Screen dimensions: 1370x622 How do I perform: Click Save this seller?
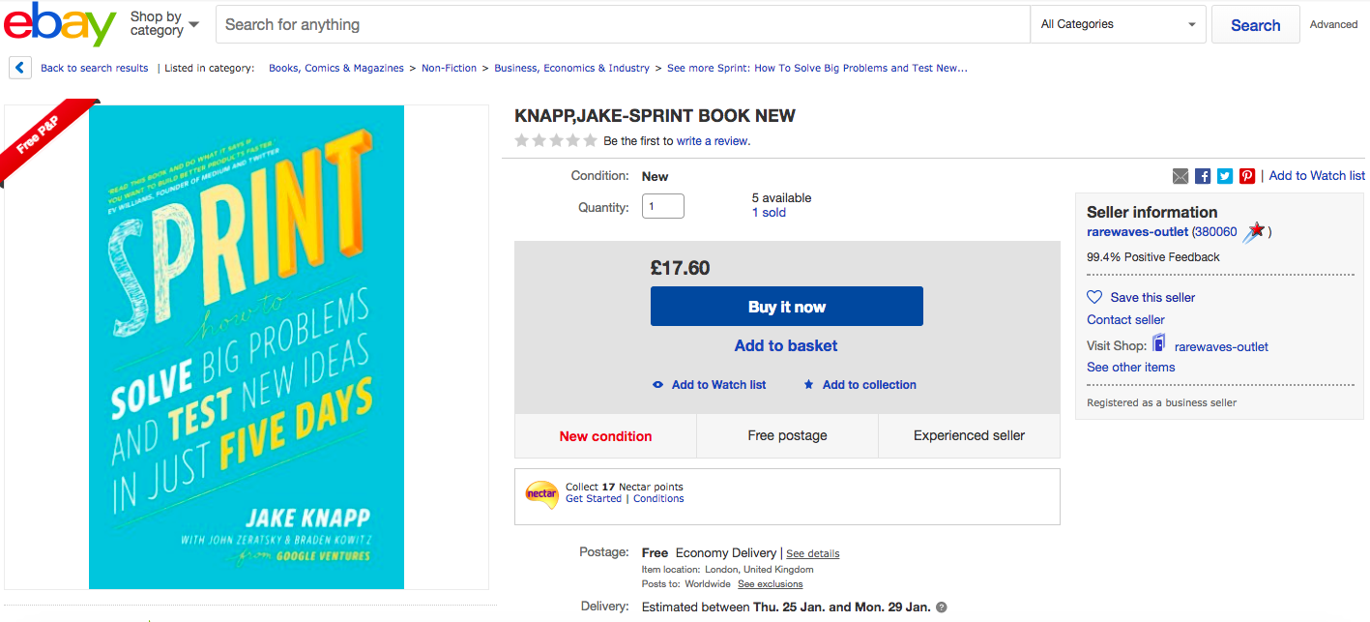tap(1152, 298)
